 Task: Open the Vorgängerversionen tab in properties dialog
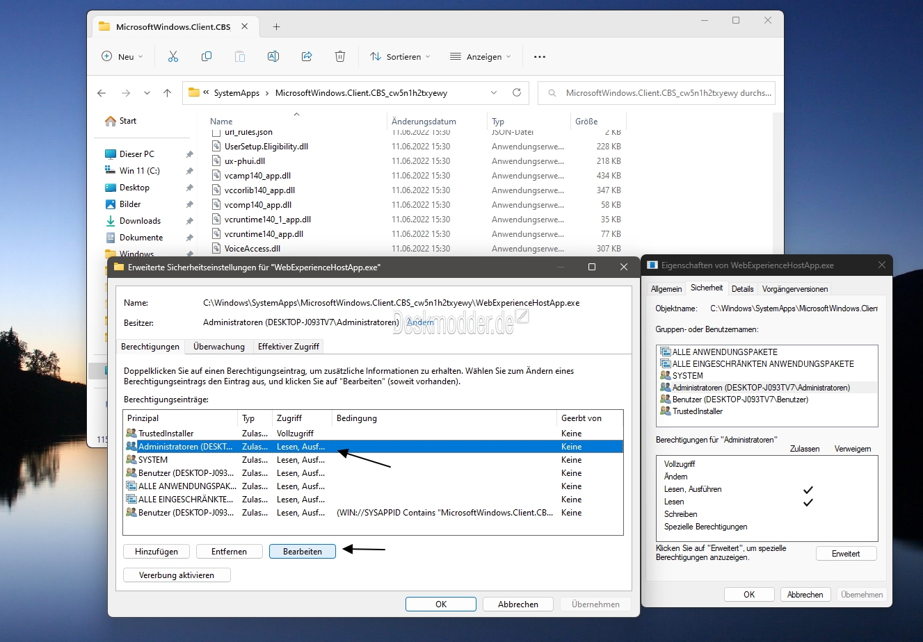click(795, 289)
